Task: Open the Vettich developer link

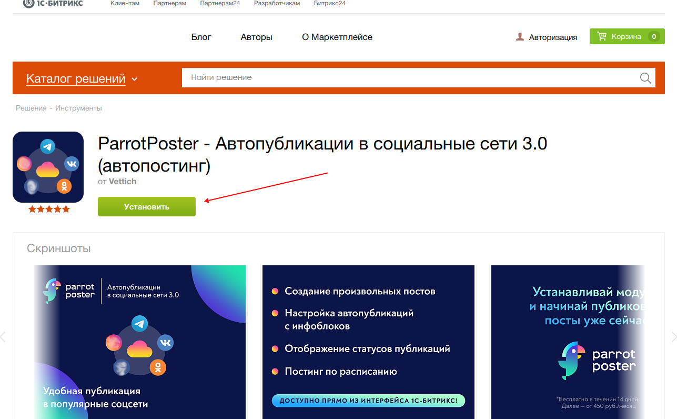Action: (123, 181)
